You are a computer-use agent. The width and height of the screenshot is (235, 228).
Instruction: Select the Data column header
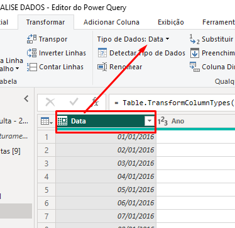[x=106, y=121]
